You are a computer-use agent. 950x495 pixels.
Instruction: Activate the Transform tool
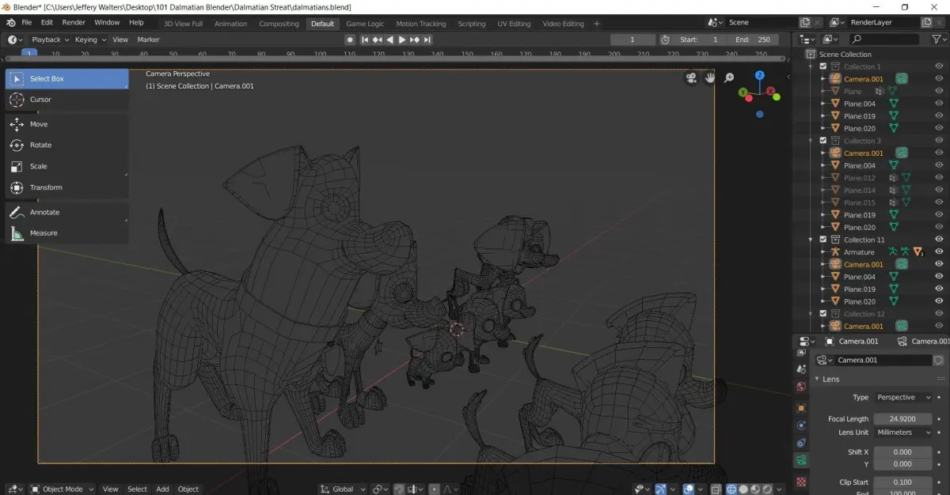pos(66,187)
